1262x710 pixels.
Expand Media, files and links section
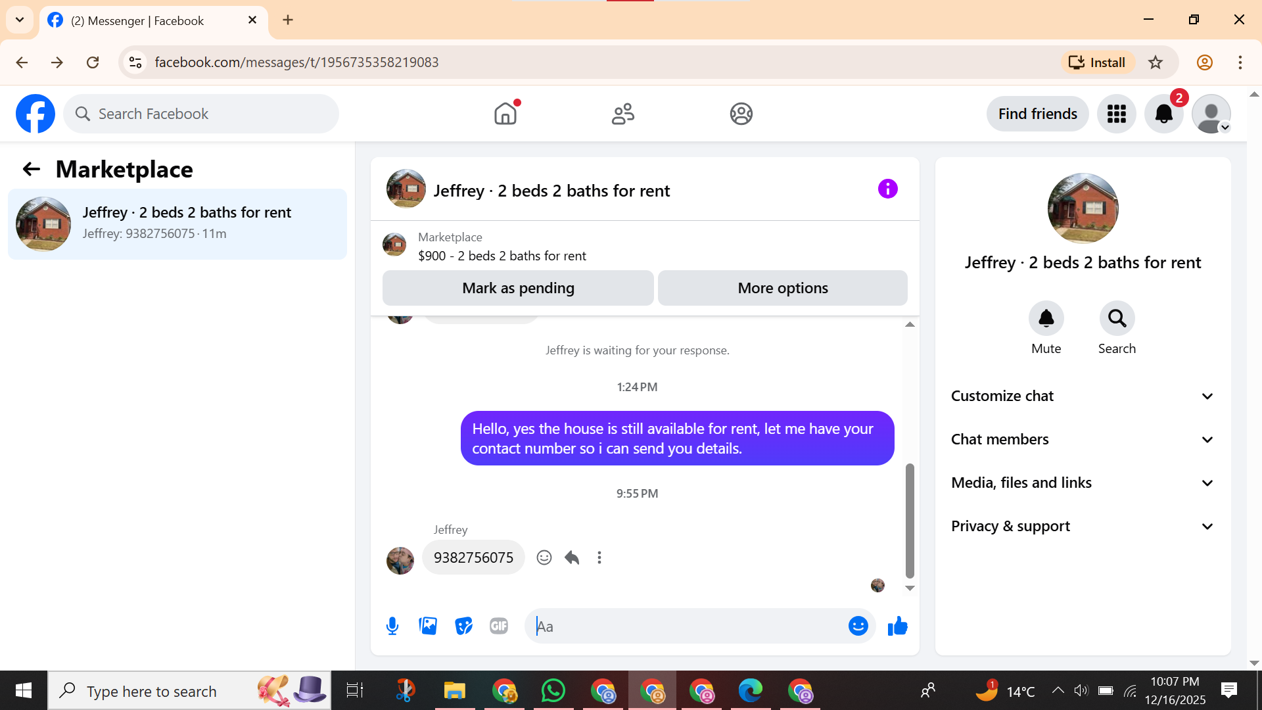[x=1083, y=483]
